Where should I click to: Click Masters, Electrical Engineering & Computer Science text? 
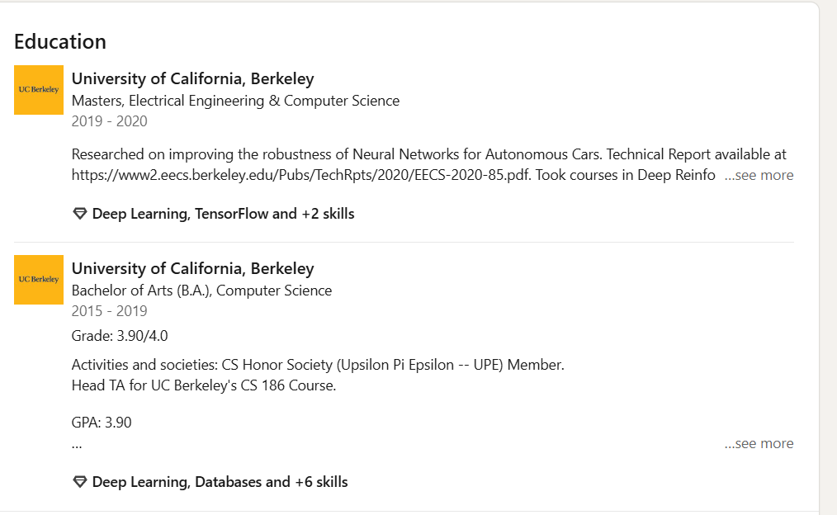(x=235, y=101)
